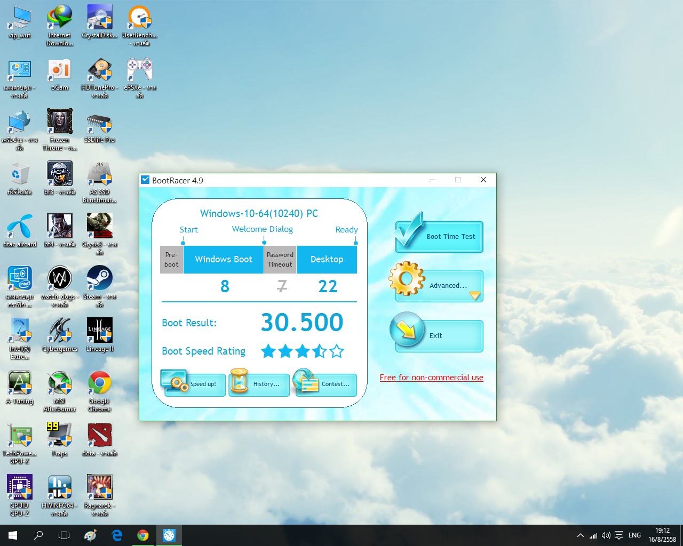Select the Pre-boot phase block

tap(172, 260)
